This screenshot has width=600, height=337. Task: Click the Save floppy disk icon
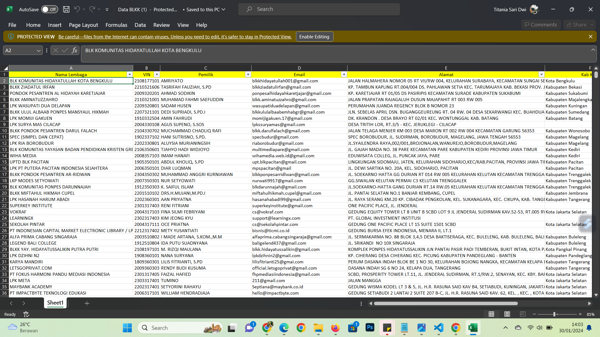click(x=66, y=9)
